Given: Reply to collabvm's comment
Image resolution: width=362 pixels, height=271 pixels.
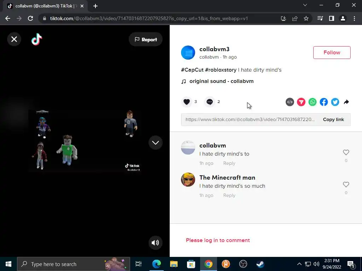Looking at the screenshot, I should tap(229, 163).
